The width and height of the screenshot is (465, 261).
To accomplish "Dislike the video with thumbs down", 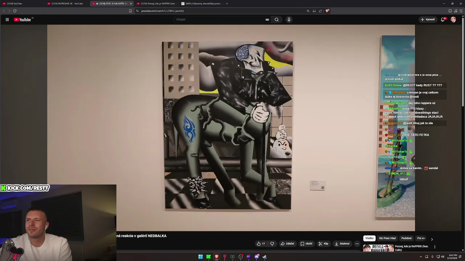I will [272, 244].
